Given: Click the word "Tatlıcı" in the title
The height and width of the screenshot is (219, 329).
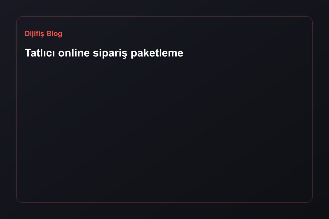Looking at the screenshot, I should [x=40, y=53].
